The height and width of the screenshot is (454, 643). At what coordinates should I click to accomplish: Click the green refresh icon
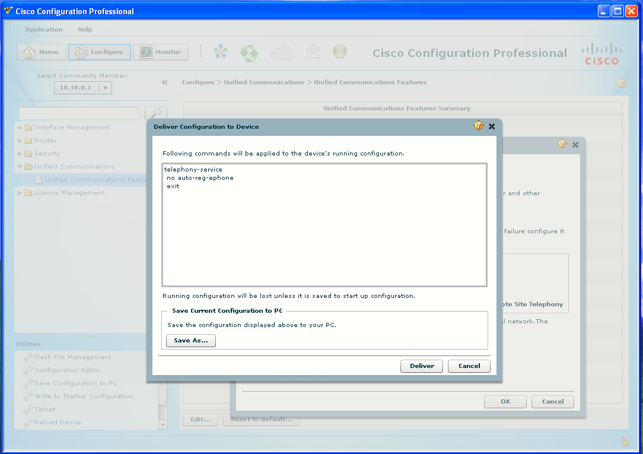249,52
